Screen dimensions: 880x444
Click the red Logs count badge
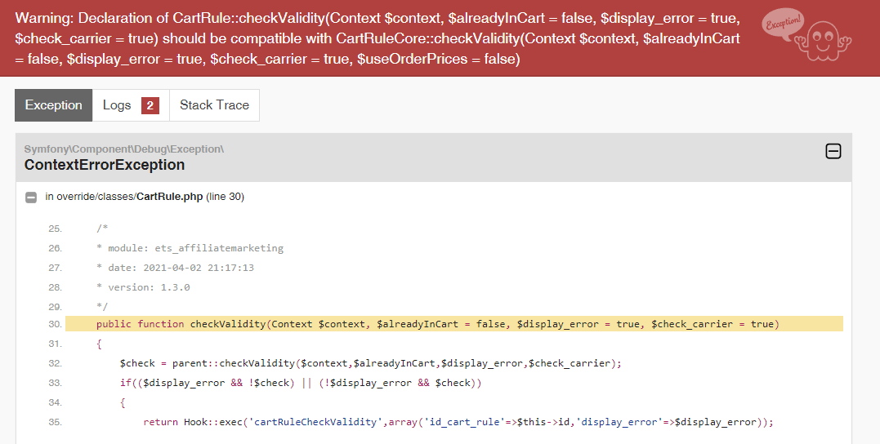(x=150, y=105)
